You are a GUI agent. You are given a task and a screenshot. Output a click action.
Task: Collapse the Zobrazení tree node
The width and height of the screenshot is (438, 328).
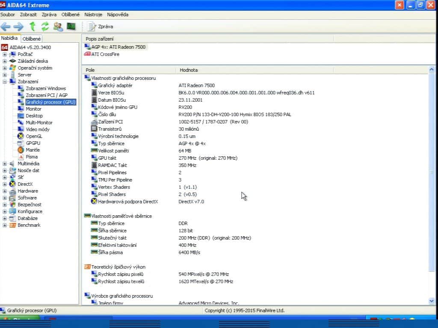coord(4,82)
